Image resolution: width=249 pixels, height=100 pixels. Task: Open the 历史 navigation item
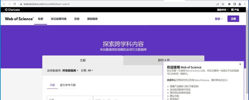77,19
